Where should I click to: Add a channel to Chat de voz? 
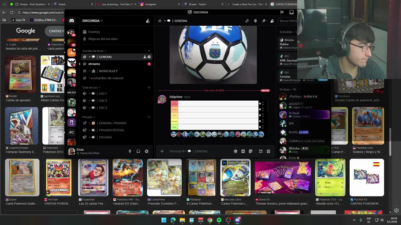point(149,87)
